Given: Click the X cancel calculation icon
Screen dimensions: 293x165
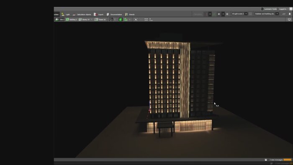Looking at the screenshot, I should click(219, 14).
